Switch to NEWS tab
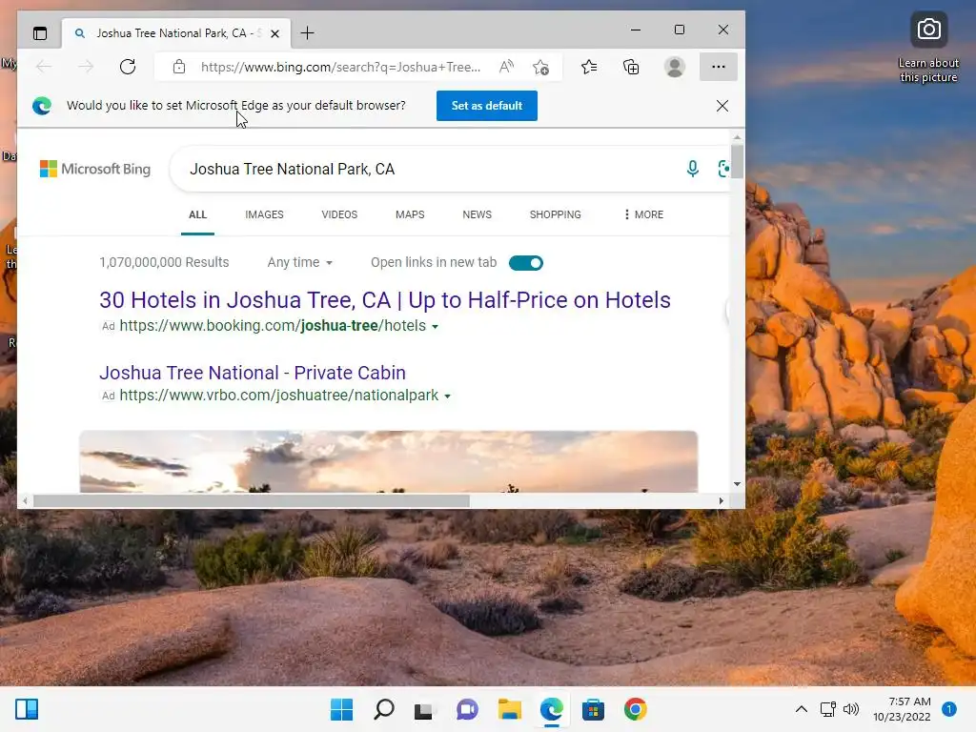The height and width of the screenshot is (732, 976). pos(477,214)
